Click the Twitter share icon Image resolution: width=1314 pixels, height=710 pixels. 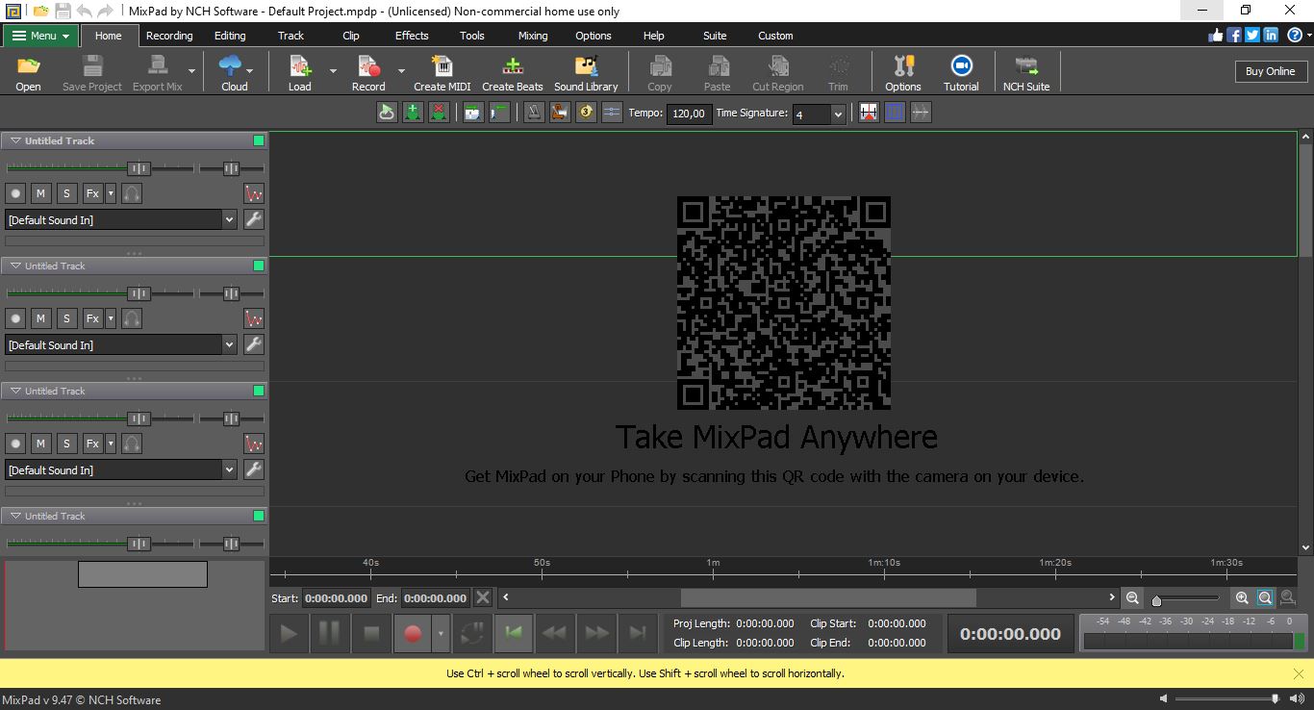point(1252,35)
